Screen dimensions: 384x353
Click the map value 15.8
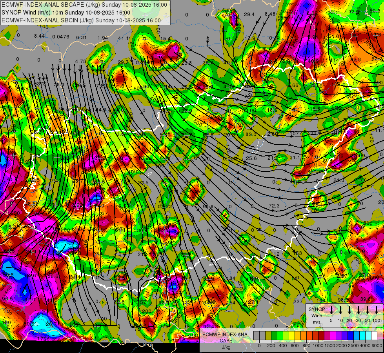[315, 109]
